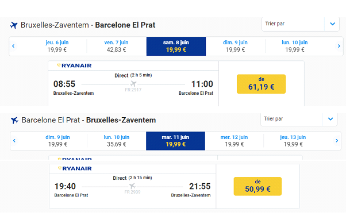Select the lun. 10 juin 35,69 € return date
Viewport: 346px width, 220px height.
pos(117,141)
